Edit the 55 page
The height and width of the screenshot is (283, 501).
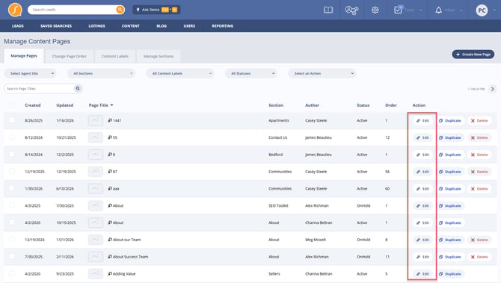pyautogui.click(x=422, y=137)
